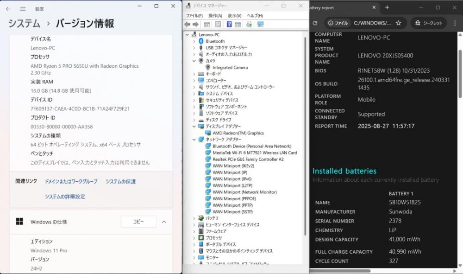This screenshot has width=463, height=274.
Task: Go back in the Settings window
Action: point(8,9)
